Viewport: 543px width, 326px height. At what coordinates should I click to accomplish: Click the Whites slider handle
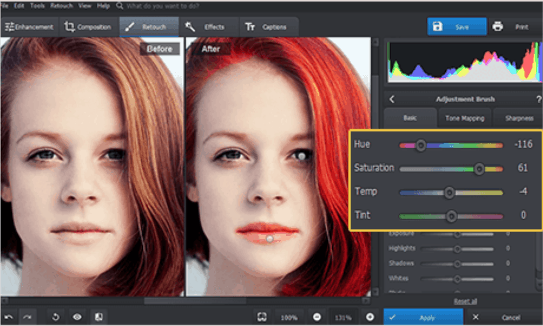point(457,279)
